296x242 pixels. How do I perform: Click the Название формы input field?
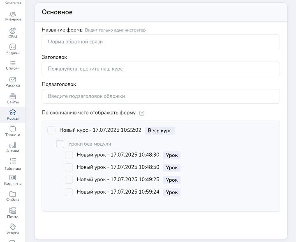[160, 42]
